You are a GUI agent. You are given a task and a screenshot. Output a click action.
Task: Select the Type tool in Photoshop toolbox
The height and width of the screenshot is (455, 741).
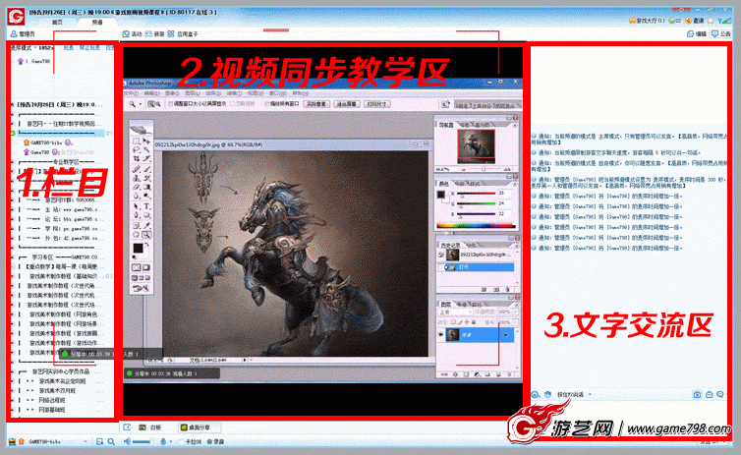pos(146,206)
